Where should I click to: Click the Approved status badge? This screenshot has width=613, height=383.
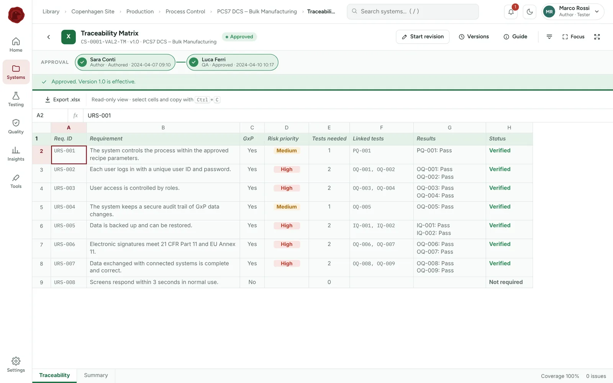point(239,37)
